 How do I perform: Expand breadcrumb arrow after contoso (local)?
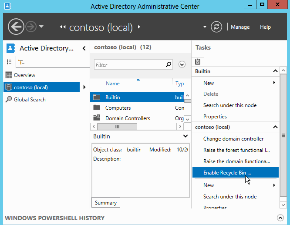[x=139, y=27]
